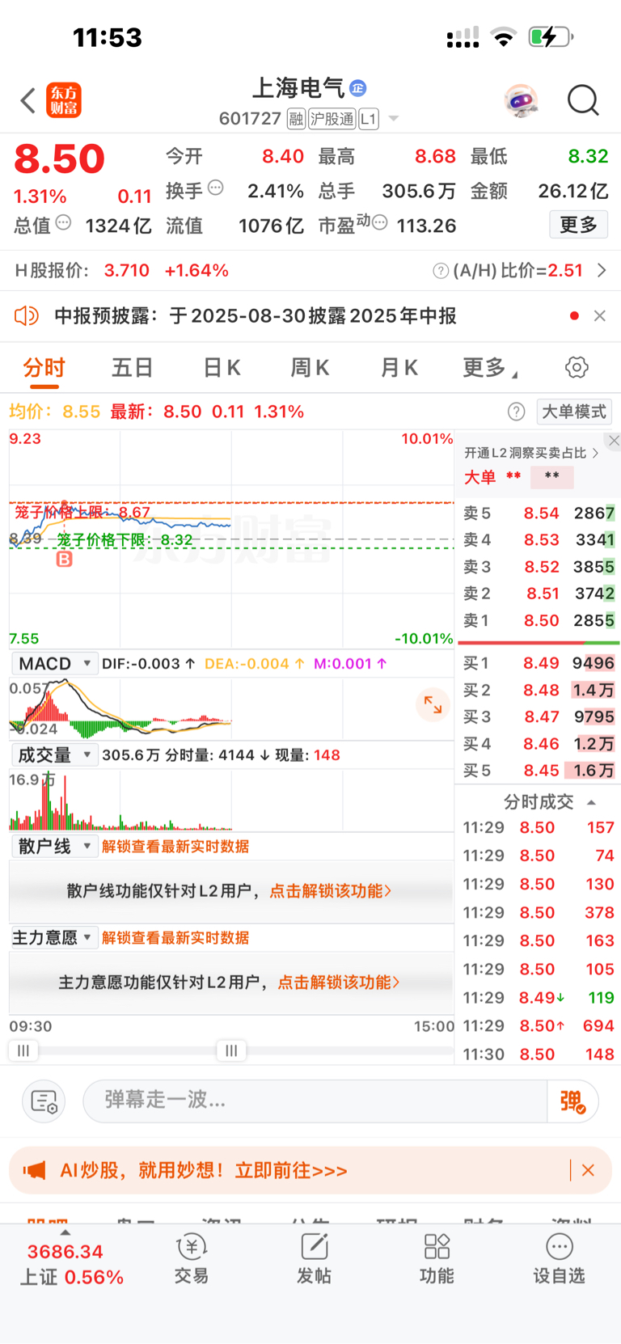Close the AI炒股 banner
This screenshot has height=1344, width=621.
[x=588, y=1170]
